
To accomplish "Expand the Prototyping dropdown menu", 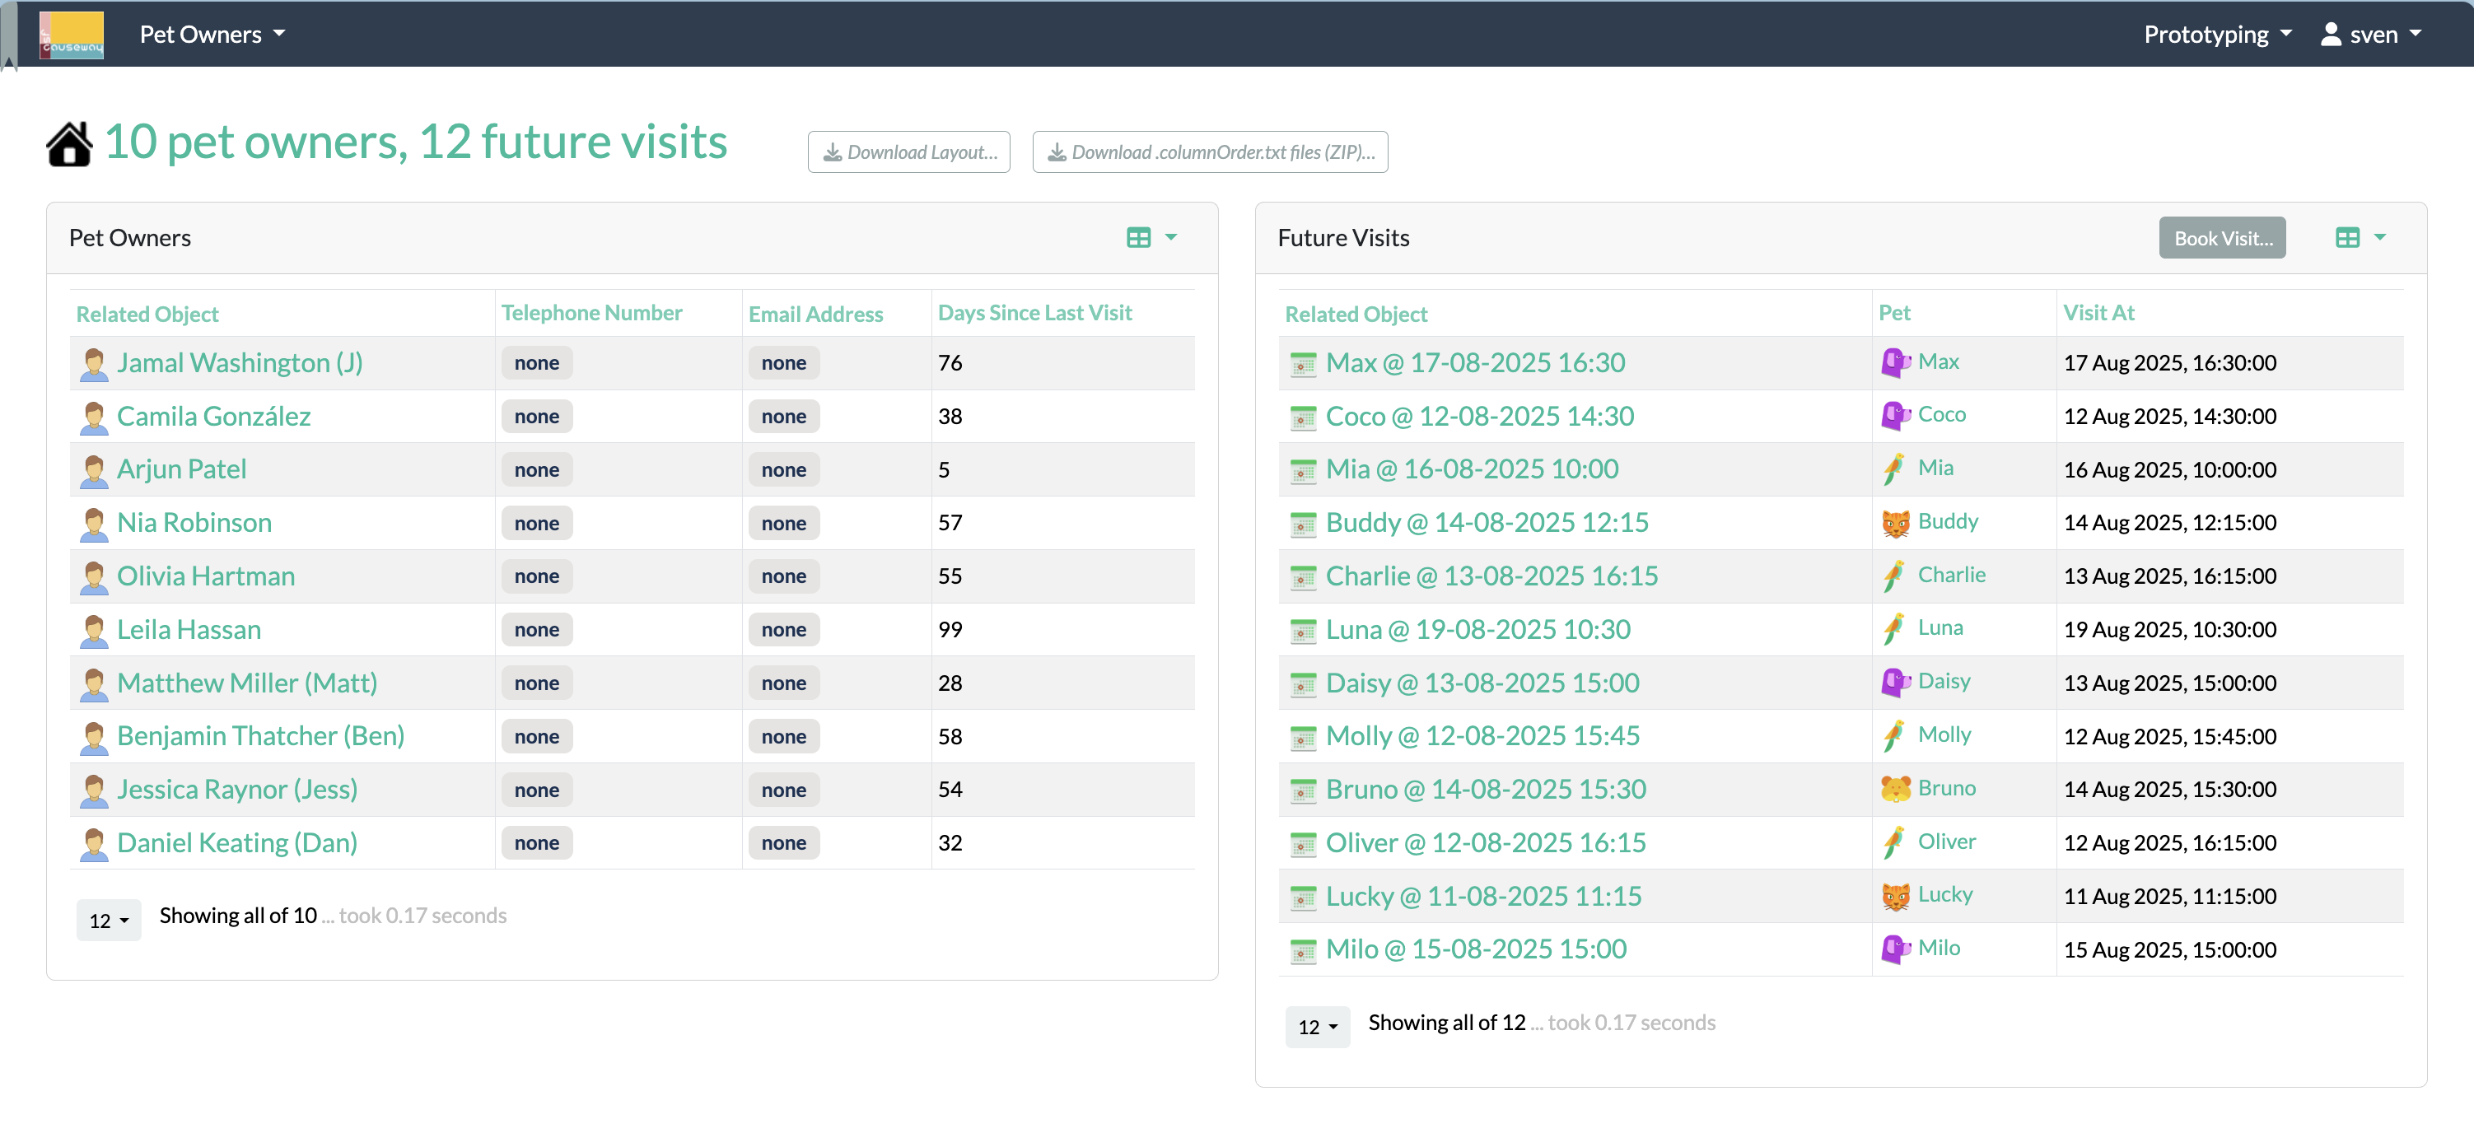I will click(2216, 35).
